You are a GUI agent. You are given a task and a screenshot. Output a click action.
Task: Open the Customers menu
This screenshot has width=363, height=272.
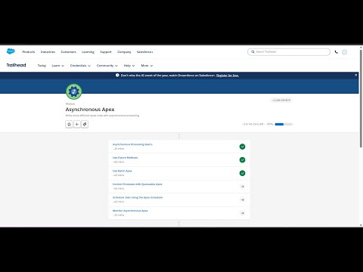[x=68, y=52]
